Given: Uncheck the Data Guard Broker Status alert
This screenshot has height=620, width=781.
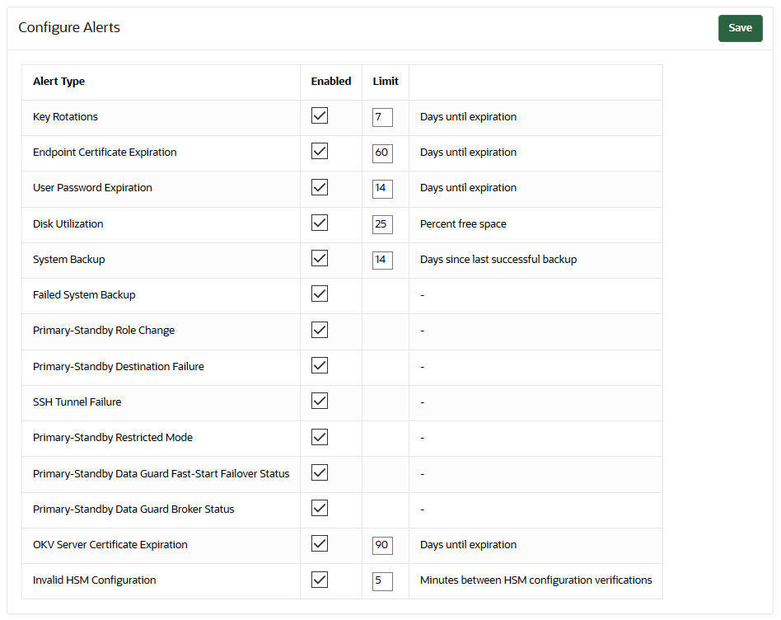Looking at the screenshot, I should point(319,508).
